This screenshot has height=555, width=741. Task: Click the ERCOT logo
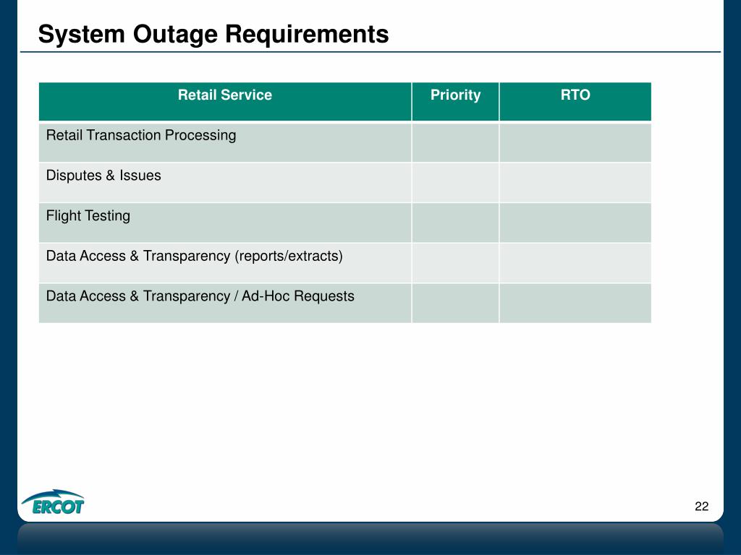(53, 502)
